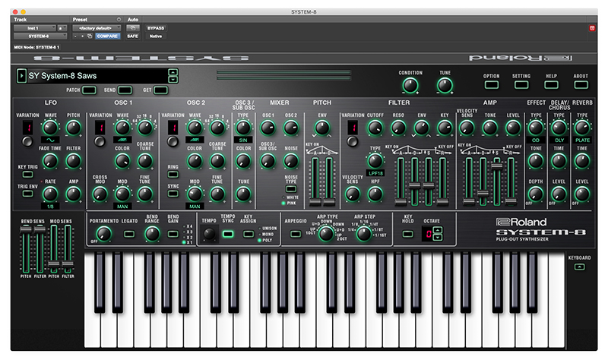The image size is (608, 363).
Task: Toggle the LFO Trig Env button
Action: click(x=27, y=194)
